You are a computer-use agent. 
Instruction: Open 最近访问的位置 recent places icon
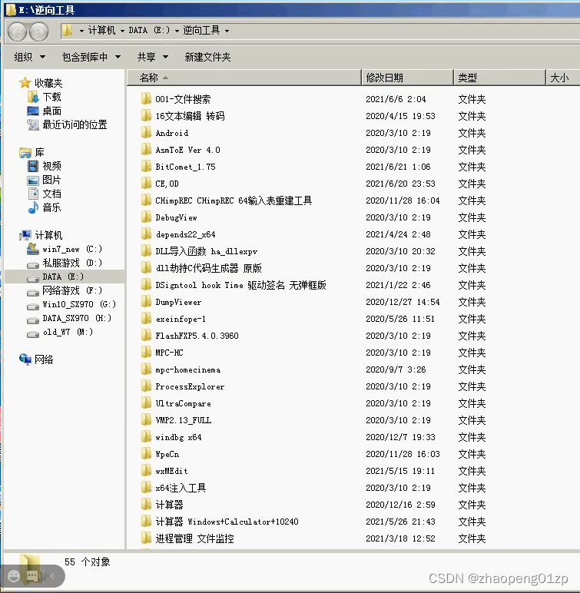(x=33, y=124)
